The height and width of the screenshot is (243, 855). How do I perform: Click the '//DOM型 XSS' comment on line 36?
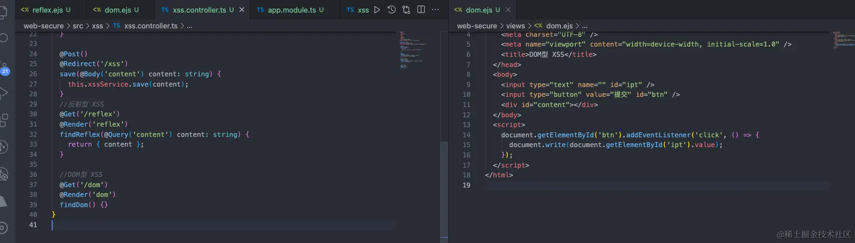[x=81, y=175]
